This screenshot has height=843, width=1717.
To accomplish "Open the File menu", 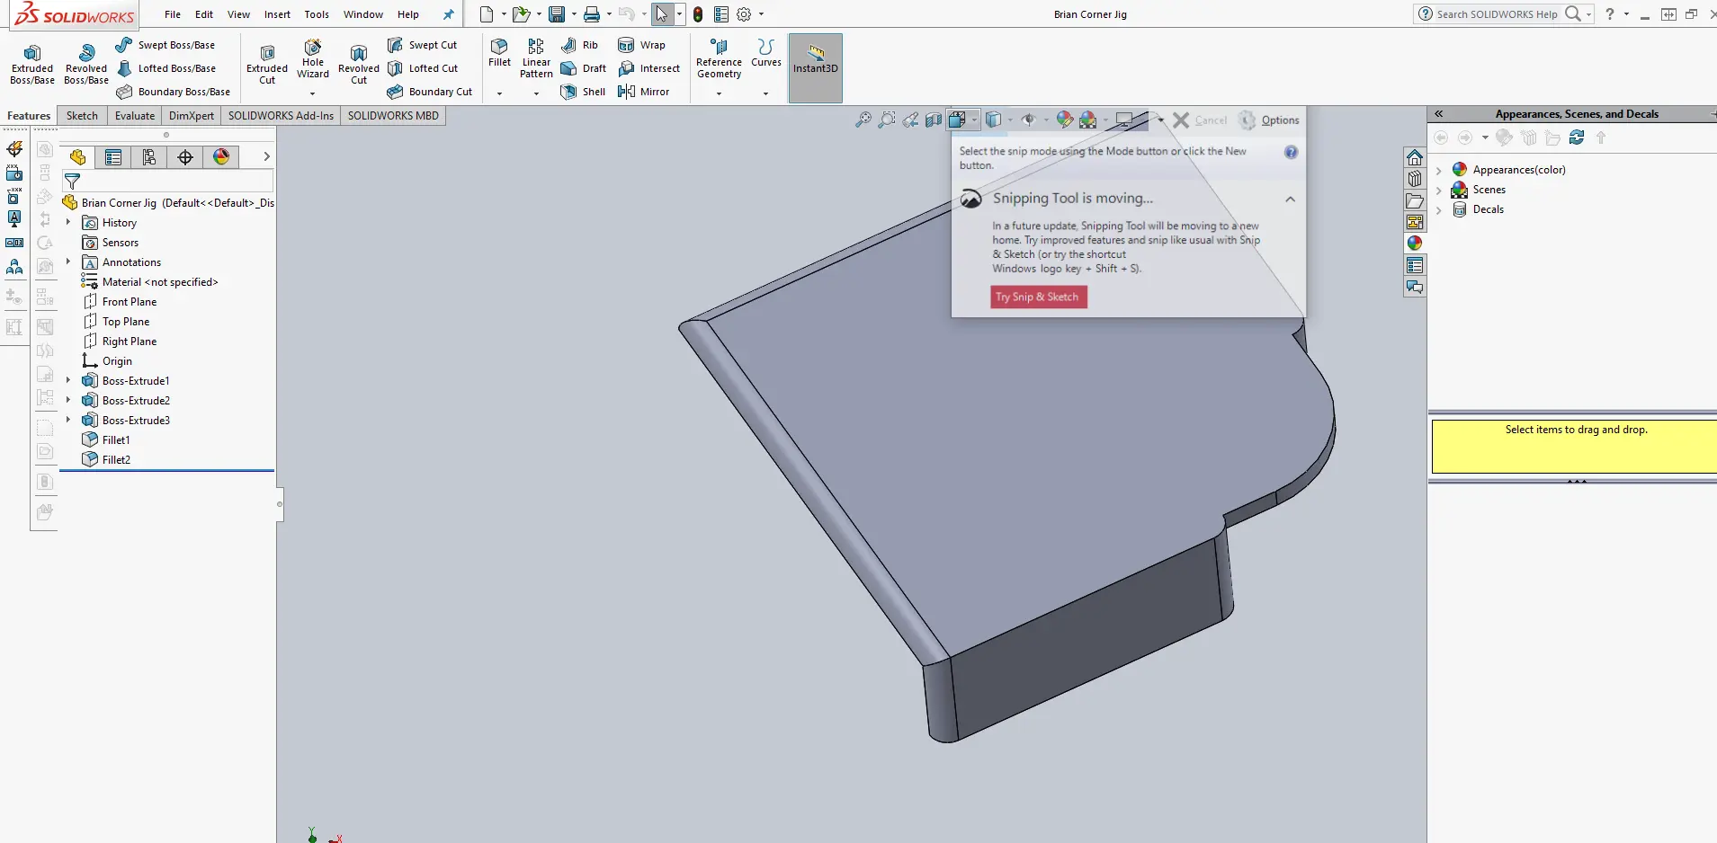I will tap(173, 14).
